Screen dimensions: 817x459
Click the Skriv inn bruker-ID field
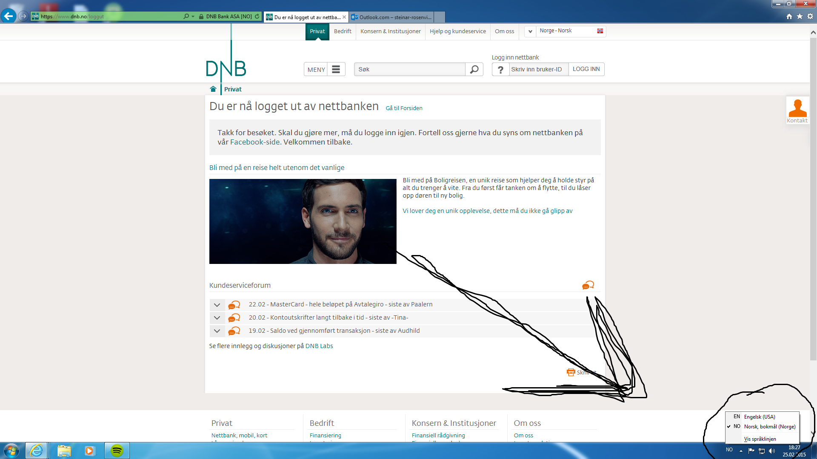pyautogui.click(x=539, y=69)
